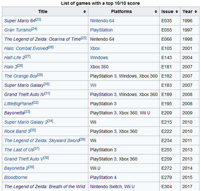The image size is (201, 191).
Task: Open The Legend of Zelda: Skyward Sword link
Action: click(x=42, y=140)
